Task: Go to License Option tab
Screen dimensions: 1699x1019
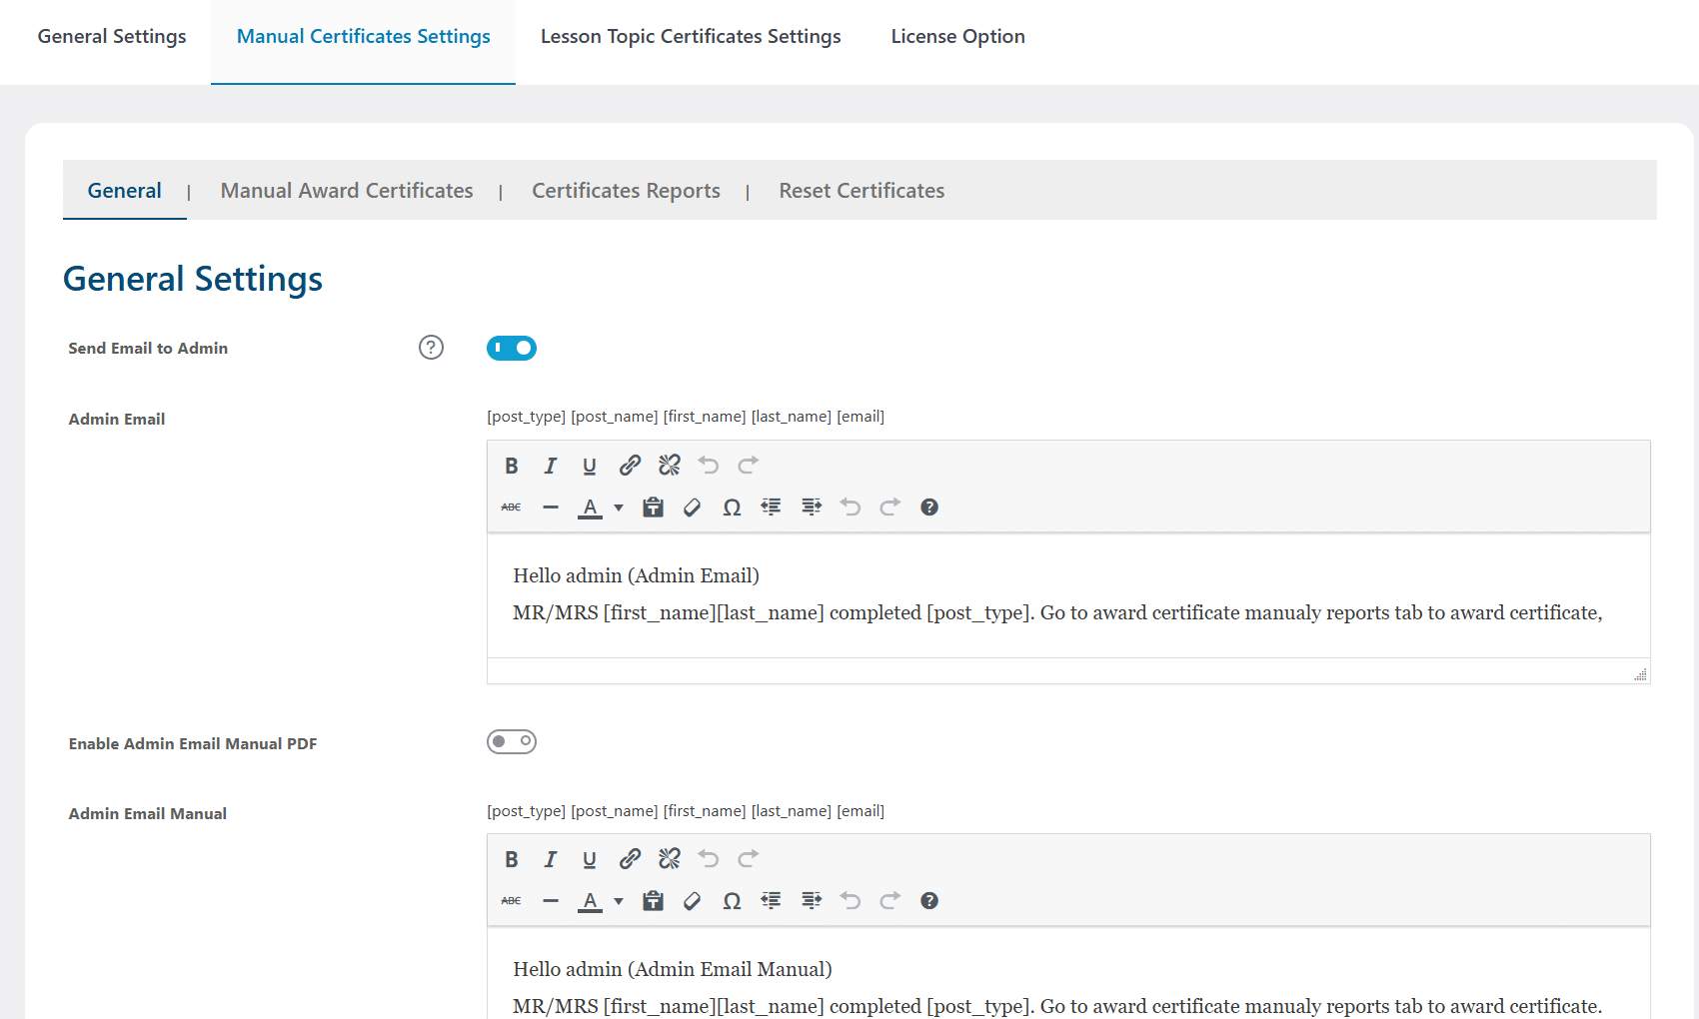Action: (x=958, y=37)
